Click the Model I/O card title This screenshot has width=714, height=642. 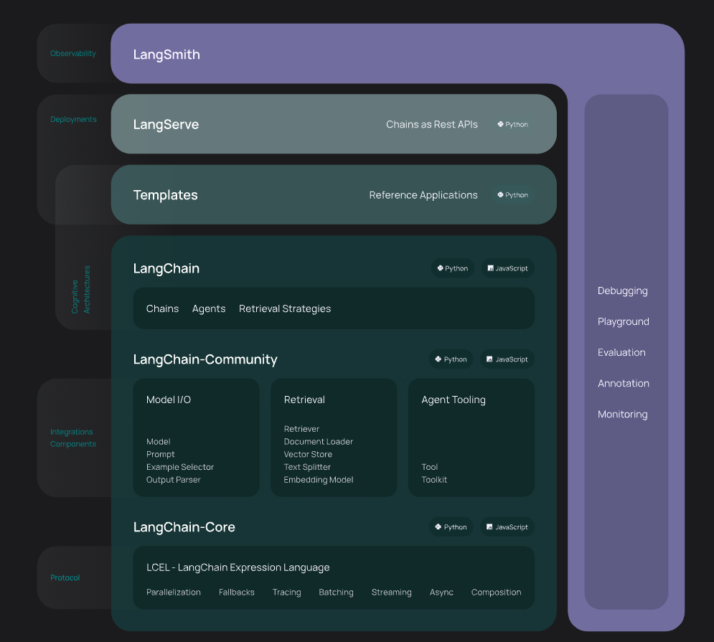click(x=169, y=400)
